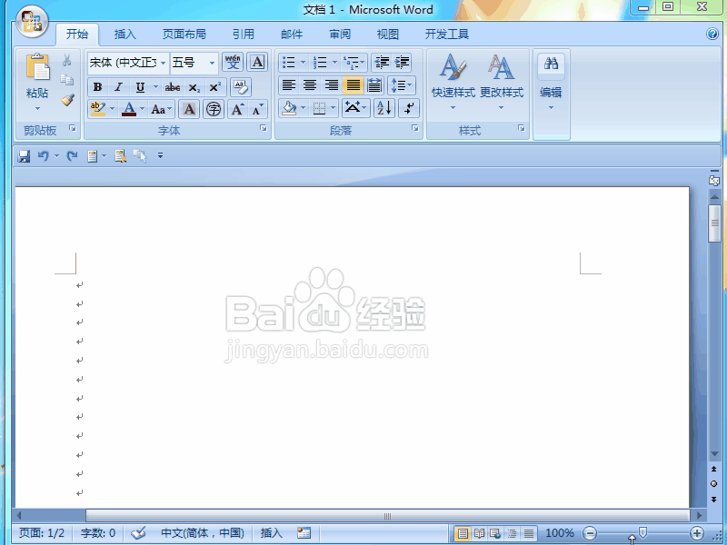Apply strikethrough formatting
Screen dimensions: 727x545
point(172,86)
